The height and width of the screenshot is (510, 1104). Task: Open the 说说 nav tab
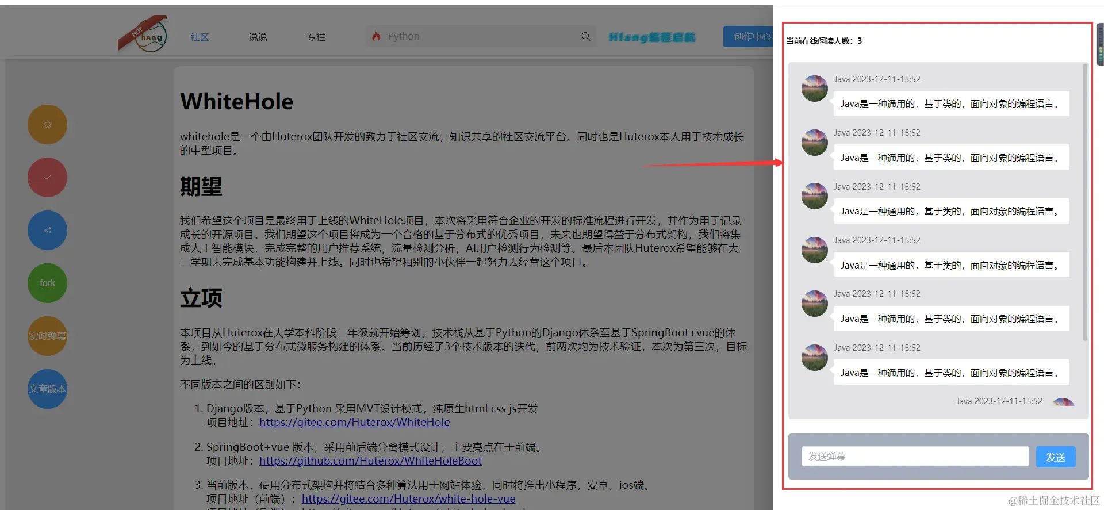258,37
